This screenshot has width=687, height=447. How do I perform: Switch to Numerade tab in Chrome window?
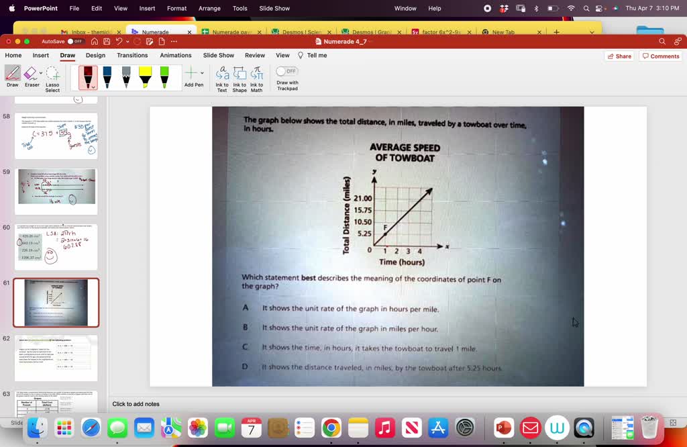coord(161,32)
